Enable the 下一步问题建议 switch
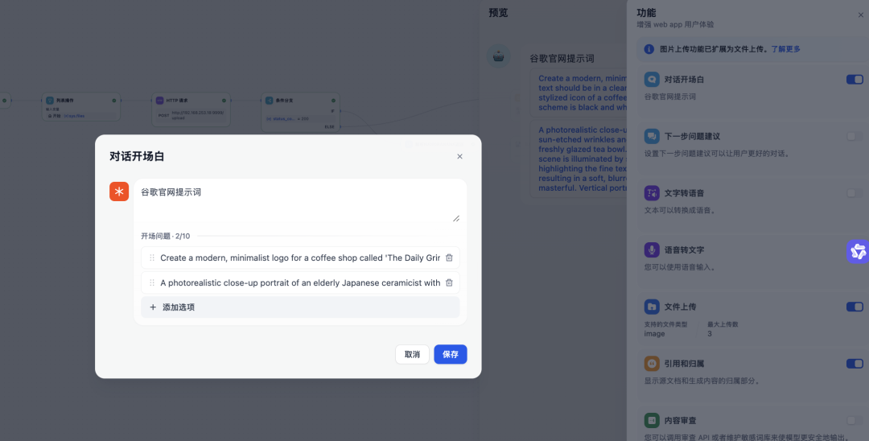The width and height of the screenshot is (869, 441). [855, 136]
